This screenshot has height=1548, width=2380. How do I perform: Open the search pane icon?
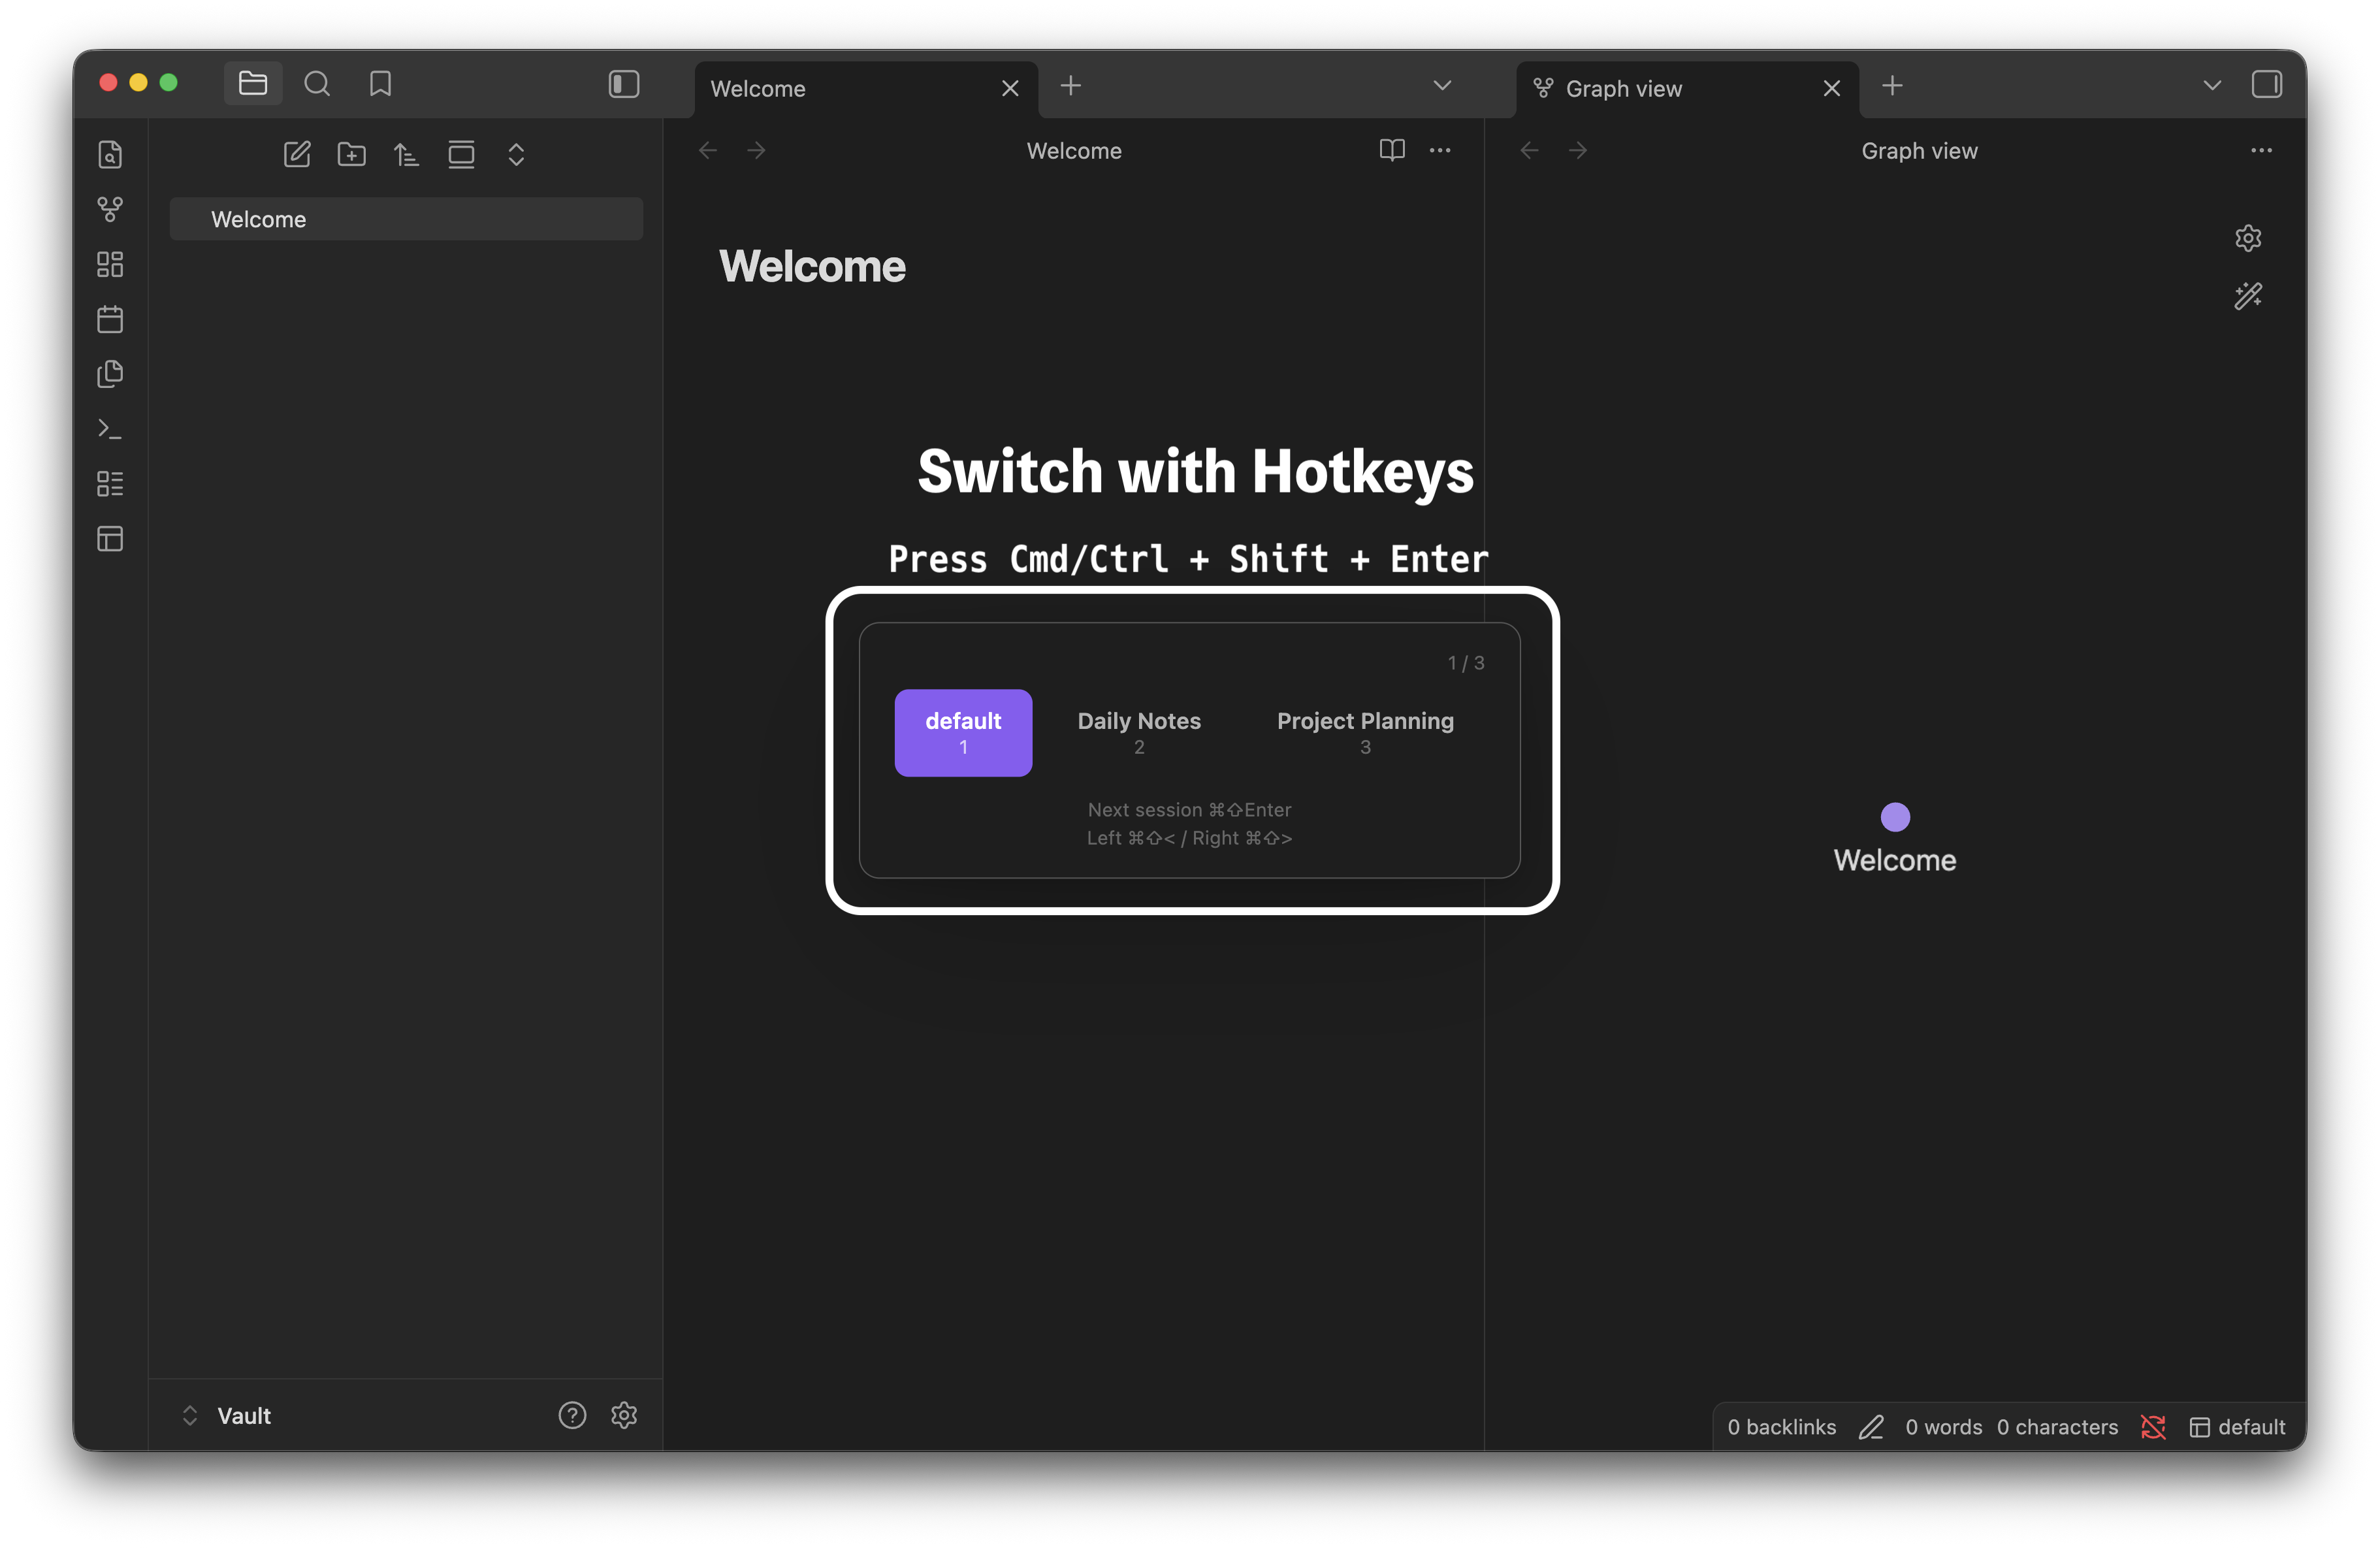pyautogui.click(x=317, y=84)
